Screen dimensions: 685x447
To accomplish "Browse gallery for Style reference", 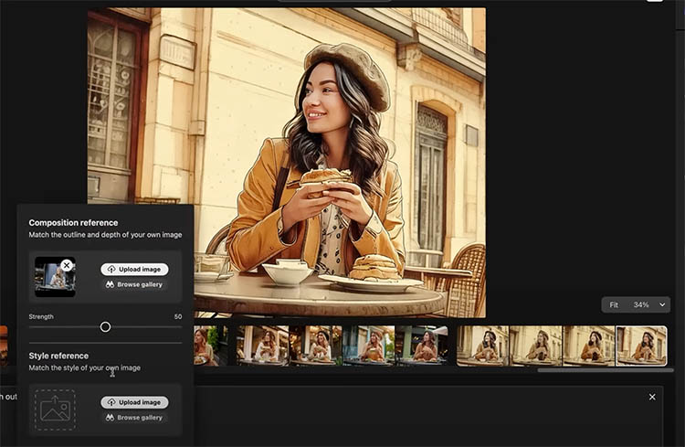I will coord(134,418).
